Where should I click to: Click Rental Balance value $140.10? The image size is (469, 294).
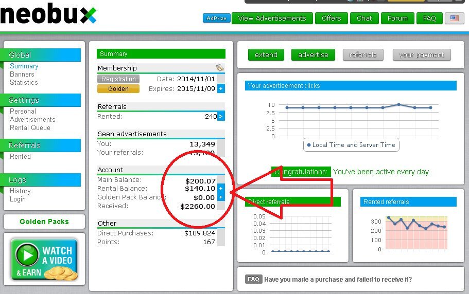pos(200,188)
